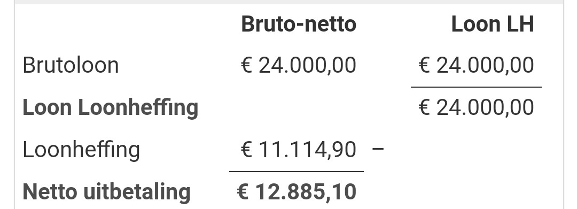
Task: Click the total line above Netto uitbetaling amount
Action: pyautogui.click(x=297, y=172)
